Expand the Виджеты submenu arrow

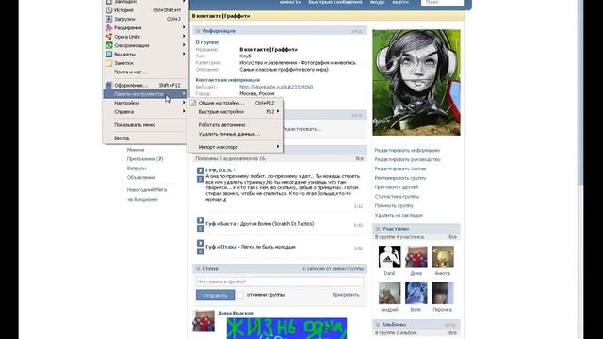tap(184, 55)
